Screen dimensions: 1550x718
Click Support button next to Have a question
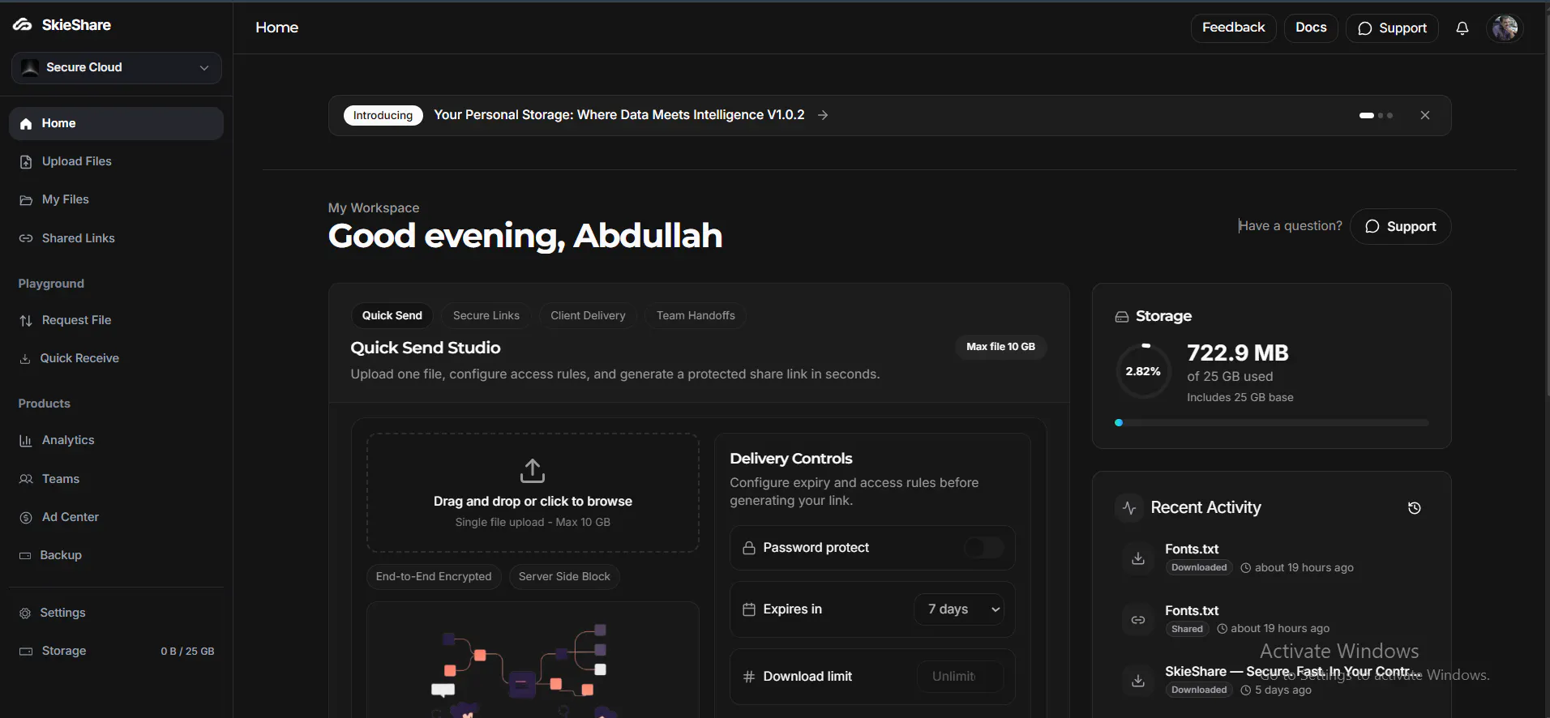(x=1400, y=227)
